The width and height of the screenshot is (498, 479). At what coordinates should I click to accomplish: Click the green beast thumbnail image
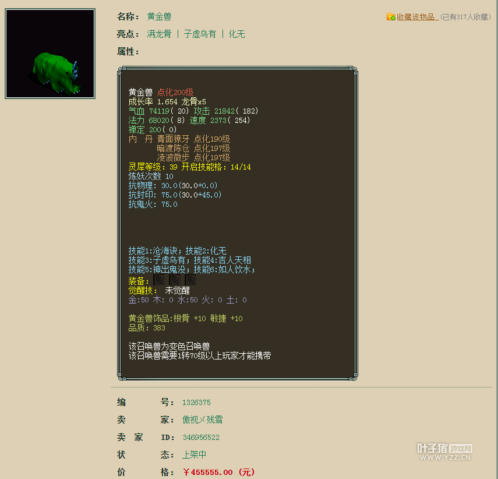pyautogui.click(x=50, y=54)
